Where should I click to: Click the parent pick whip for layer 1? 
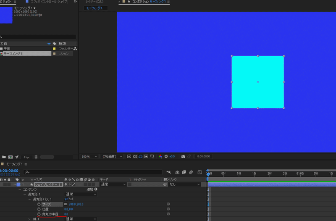click(165, 184)
